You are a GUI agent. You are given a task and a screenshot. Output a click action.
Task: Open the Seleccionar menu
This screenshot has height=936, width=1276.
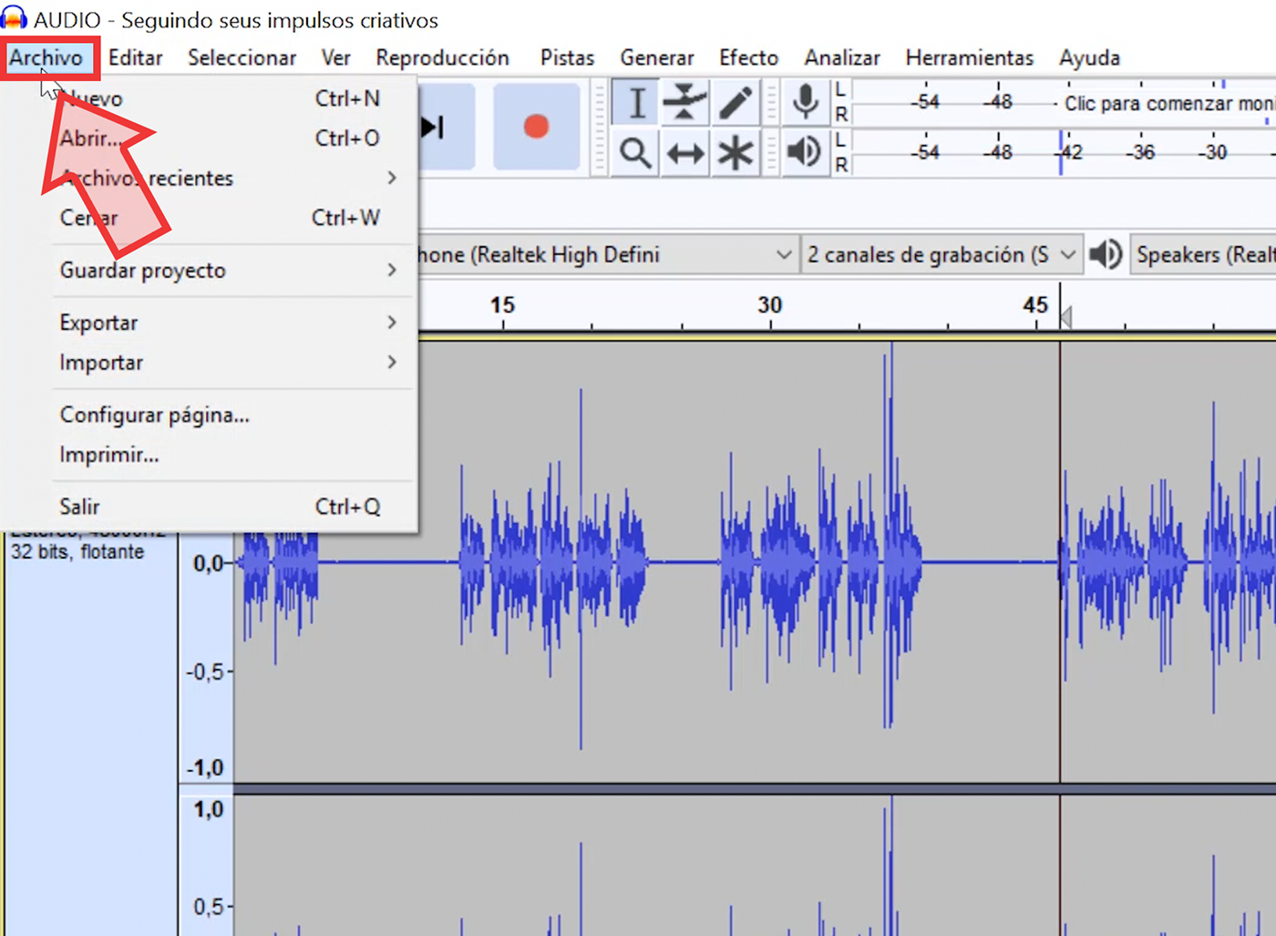242,57
